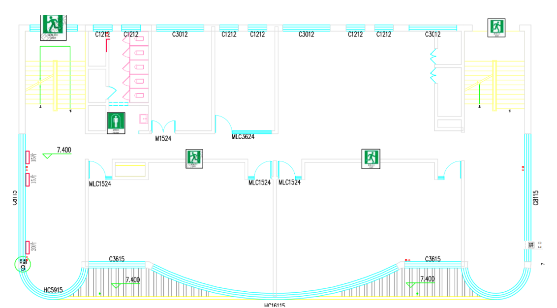Select the red 20片 panel marker
This screenshot has width=557, height=308.
(28, 247)
